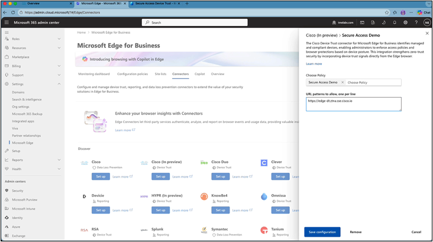
Task: Click the Copilot icon in banner
Action: click(x=85, y=59)
